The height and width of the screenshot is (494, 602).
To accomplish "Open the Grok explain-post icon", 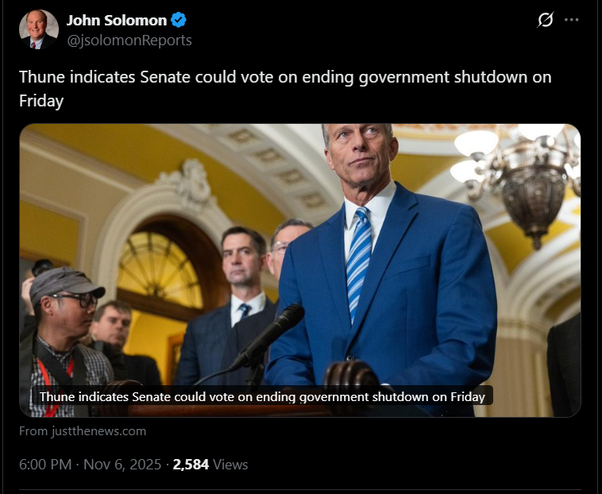I will click(545, 20).
